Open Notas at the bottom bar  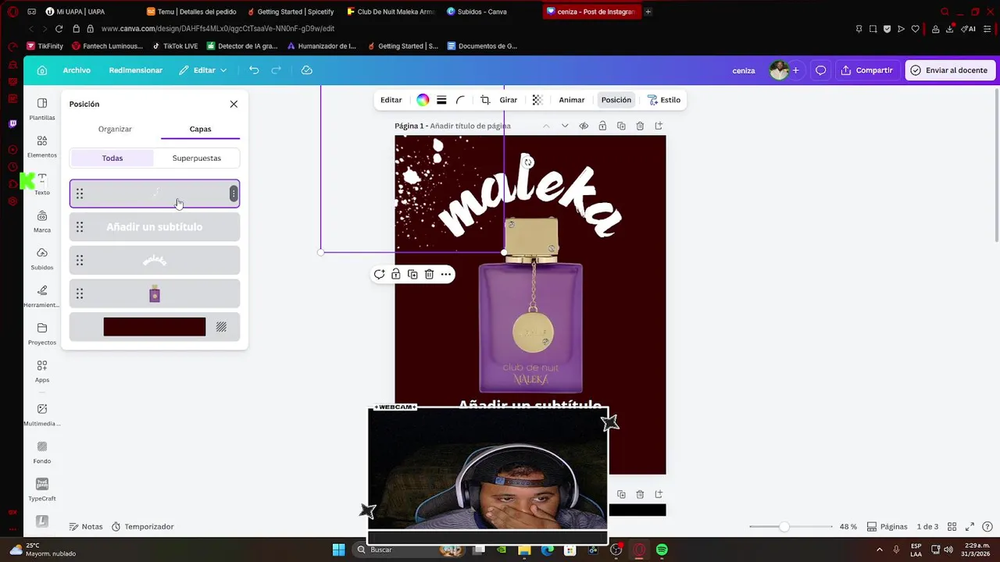86,527
